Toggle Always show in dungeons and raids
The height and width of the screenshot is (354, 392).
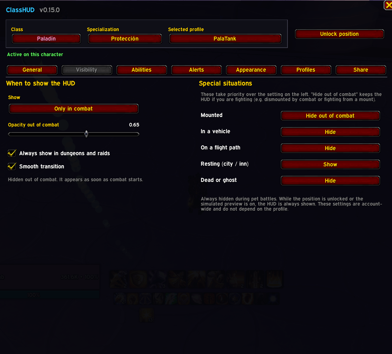click(x=12, y=153)
